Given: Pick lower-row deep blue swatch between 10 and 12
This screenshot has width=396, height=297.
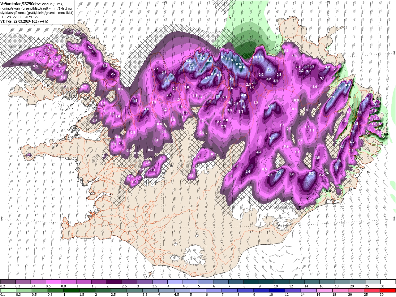Looking at the screenshot, I should (277, 291).
